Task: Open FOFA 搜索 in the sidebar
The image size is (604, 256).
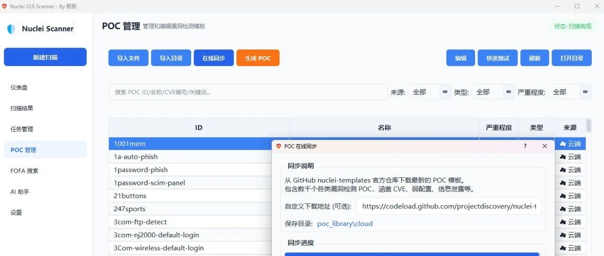Action: (45, 171)
